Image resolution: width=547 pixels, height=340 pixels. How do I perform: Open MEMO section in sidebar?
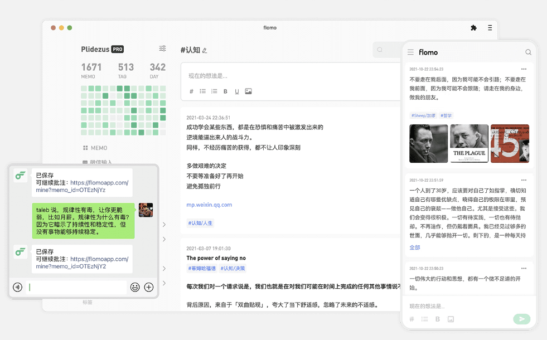click(95, 148)
